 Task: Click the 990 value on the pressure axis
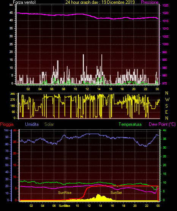164,60
